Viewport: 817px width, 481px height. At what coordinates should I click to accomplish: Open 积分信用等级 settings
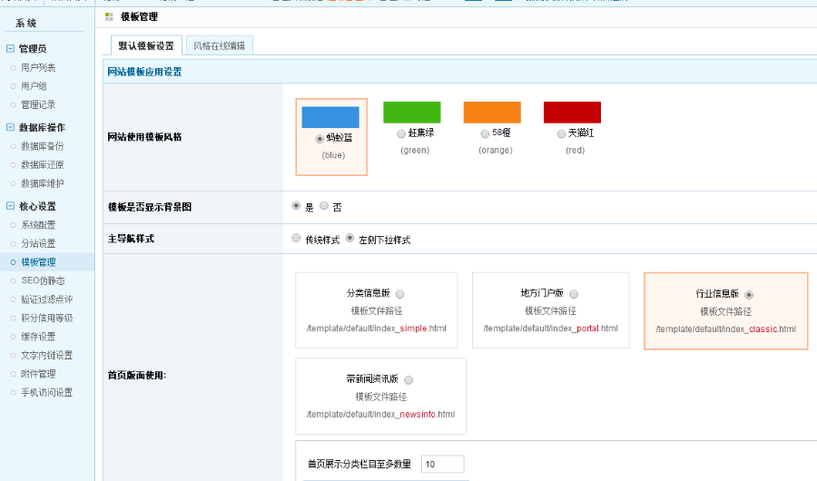click(x=47, y=318)
